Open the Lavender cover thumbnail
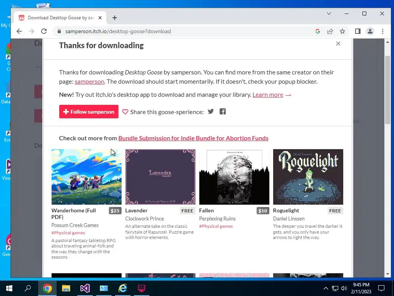This screenshot has width=394, height=296. (160, 177)
